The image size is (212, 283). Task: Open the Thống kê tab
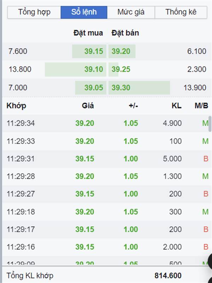coord(181,12)
